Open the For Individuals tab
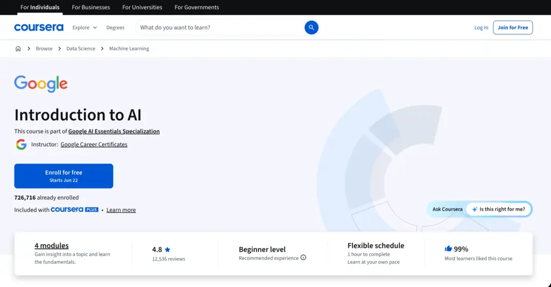Image resolution: width=551 pixels, height=287 pixels. pos(40,7)
